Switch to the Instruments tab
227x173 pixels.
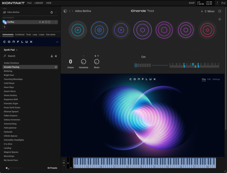click(8, 35)
